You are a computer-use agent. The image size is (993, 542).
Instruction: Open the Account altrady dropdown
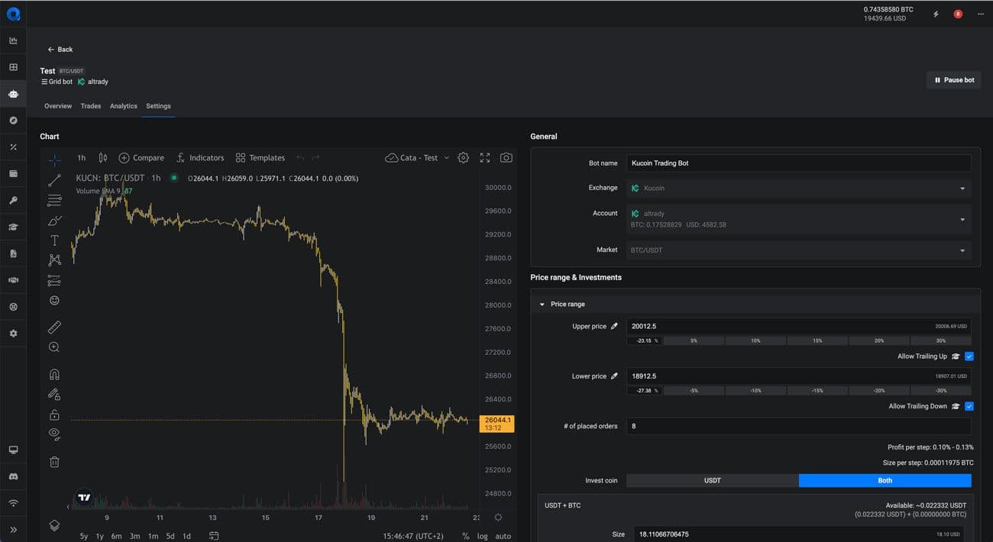tap(799, 219)
